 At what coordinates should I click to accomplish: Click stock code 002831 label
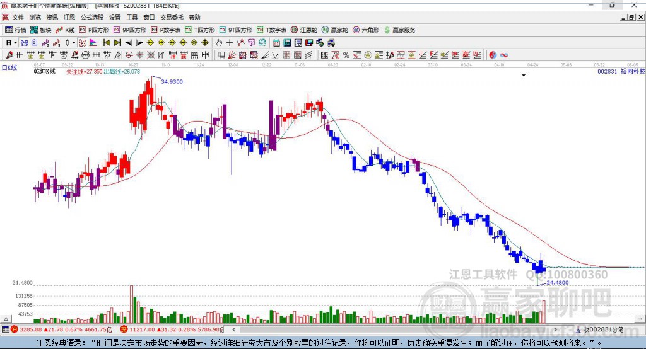click(x=608, y=71)
